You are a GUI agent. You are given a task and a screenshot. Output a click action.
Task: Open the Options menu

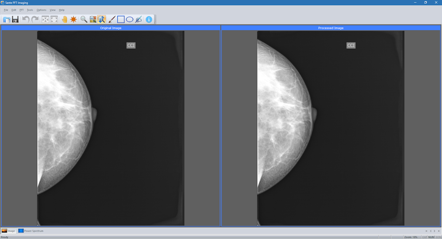41,10
